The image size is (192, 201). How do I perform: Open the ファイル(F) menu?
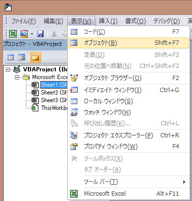point(24,21)
